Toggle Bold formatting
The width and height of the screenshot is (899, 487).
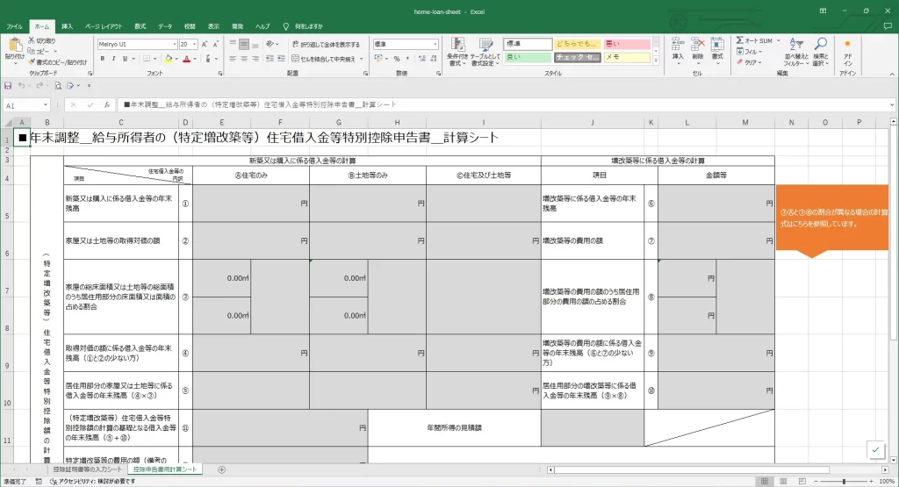pos(102,59)
